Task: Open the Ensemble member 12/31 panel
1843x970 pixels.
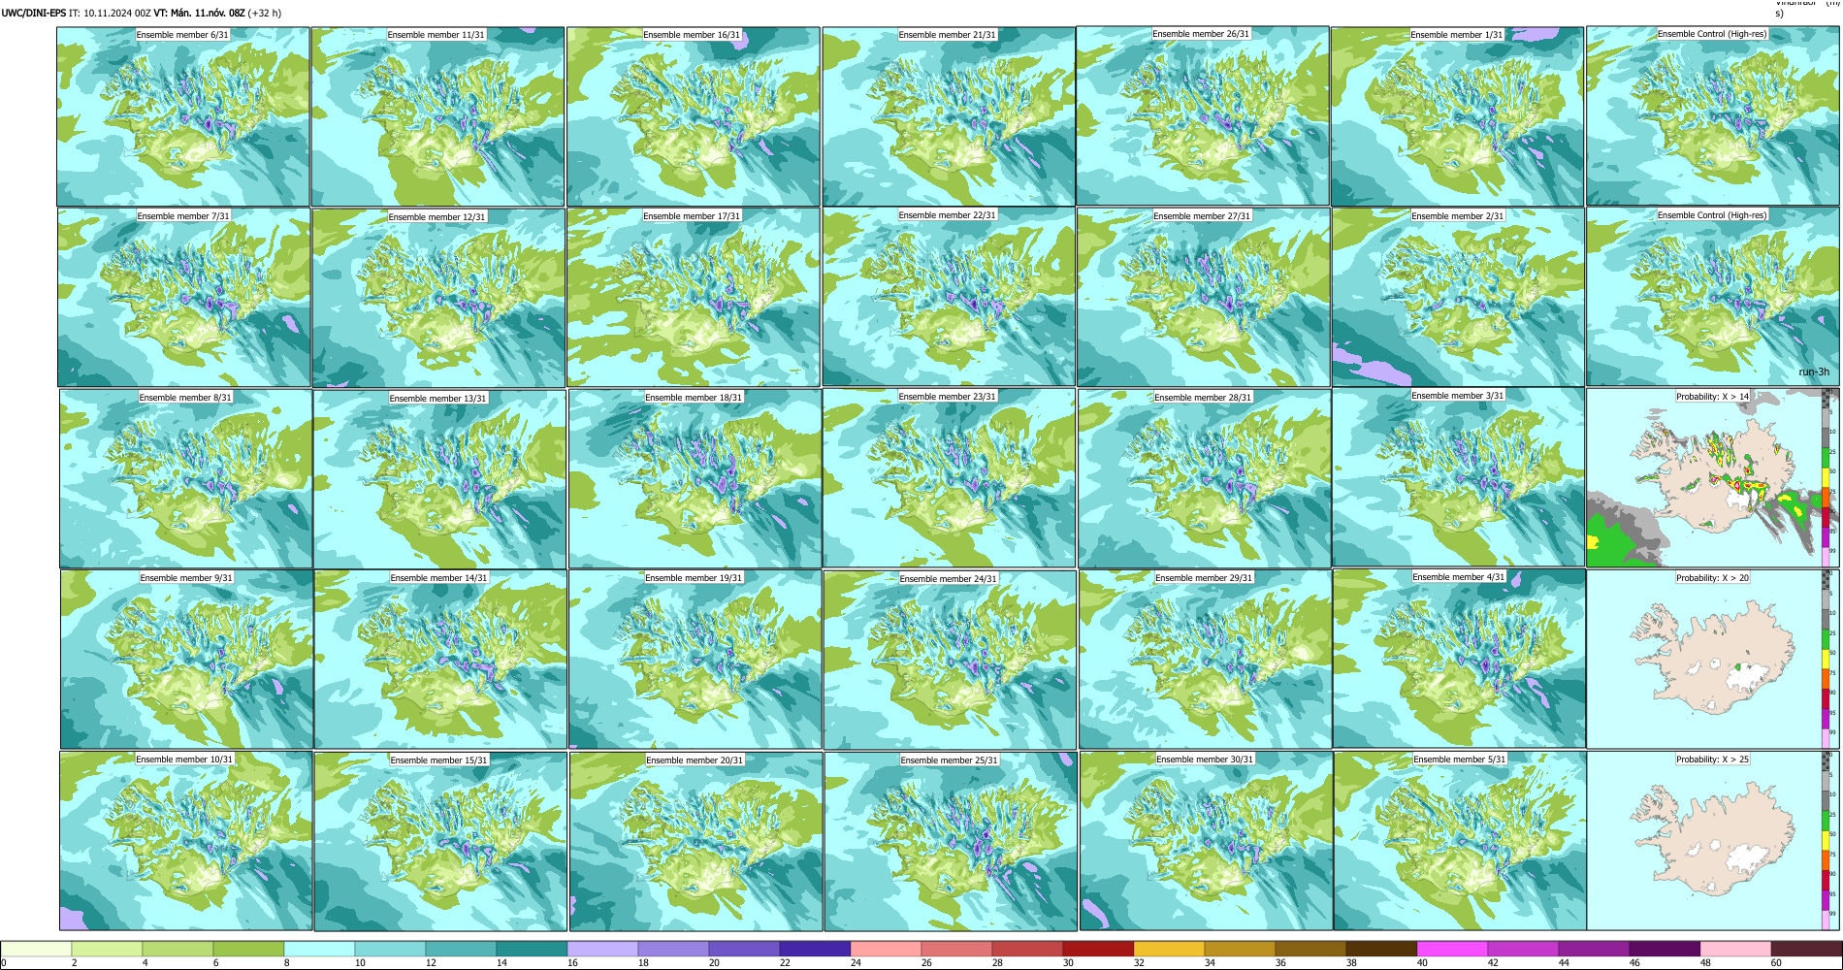Action: tap(438, 298)
